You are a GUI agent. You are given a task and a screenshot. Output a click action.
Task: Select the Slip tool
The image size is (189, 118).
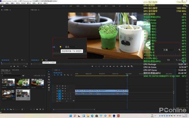coord(49,82)
